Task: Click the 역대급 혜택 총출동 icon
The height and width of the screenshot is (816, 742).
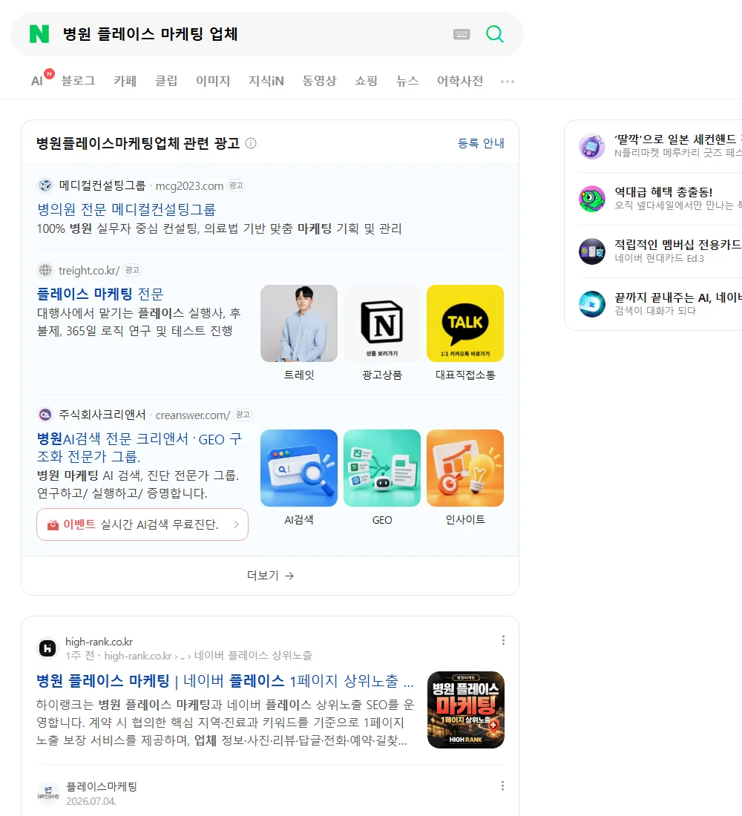Action: click(592, 199)
